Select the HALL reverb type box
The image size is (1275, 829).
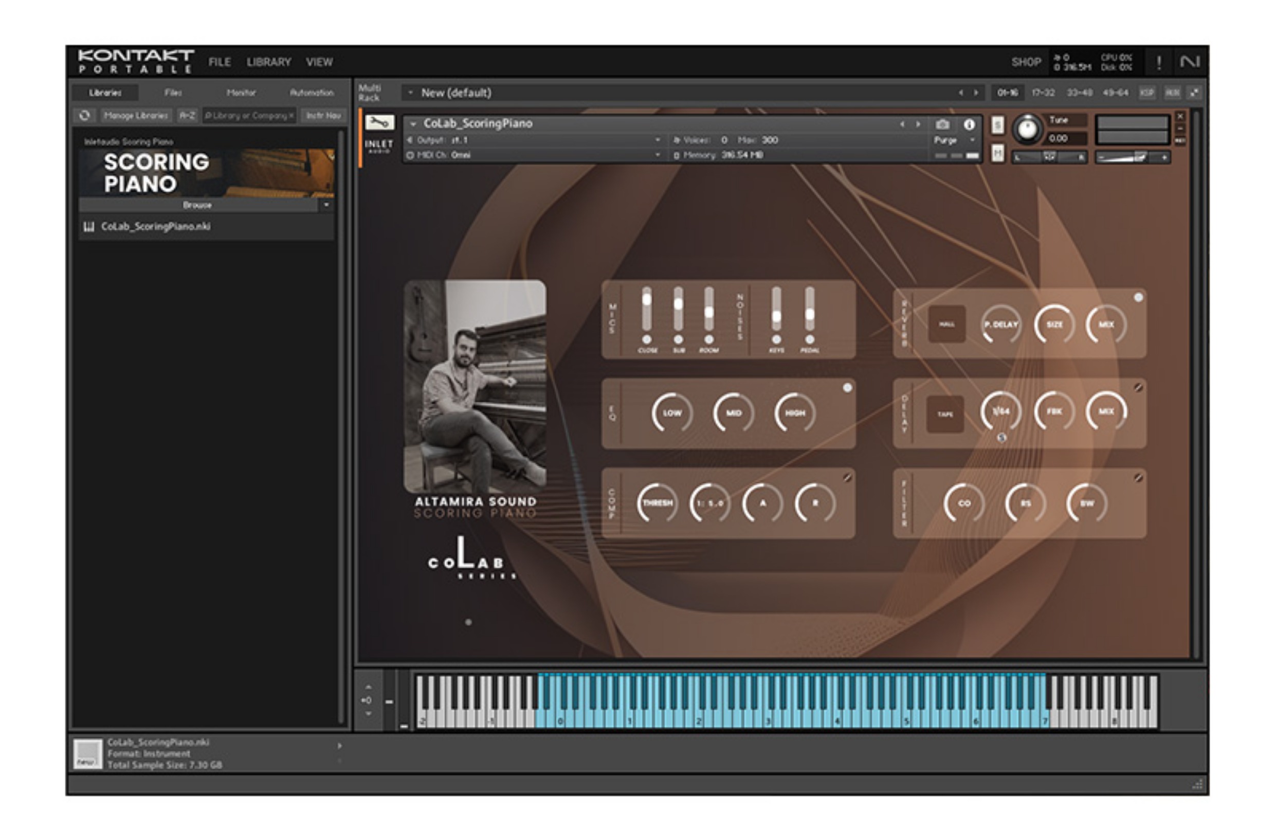tap(946, 323)
